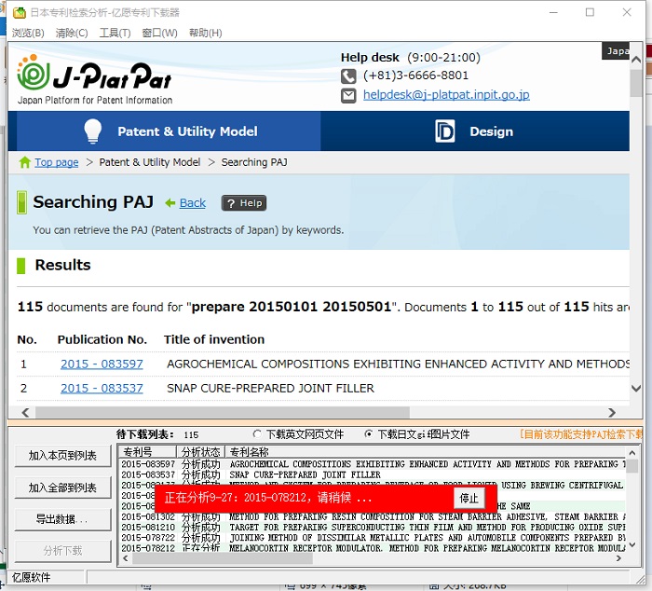Click the web page horizontal scroll left arrow
Viewport: 652px width, 591px height.
25,412
